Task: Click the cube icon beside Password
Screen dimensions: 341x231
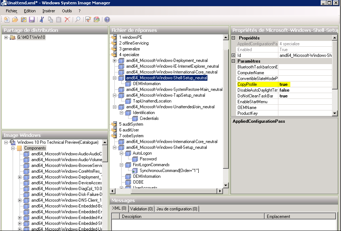Action: pos(135,159)
